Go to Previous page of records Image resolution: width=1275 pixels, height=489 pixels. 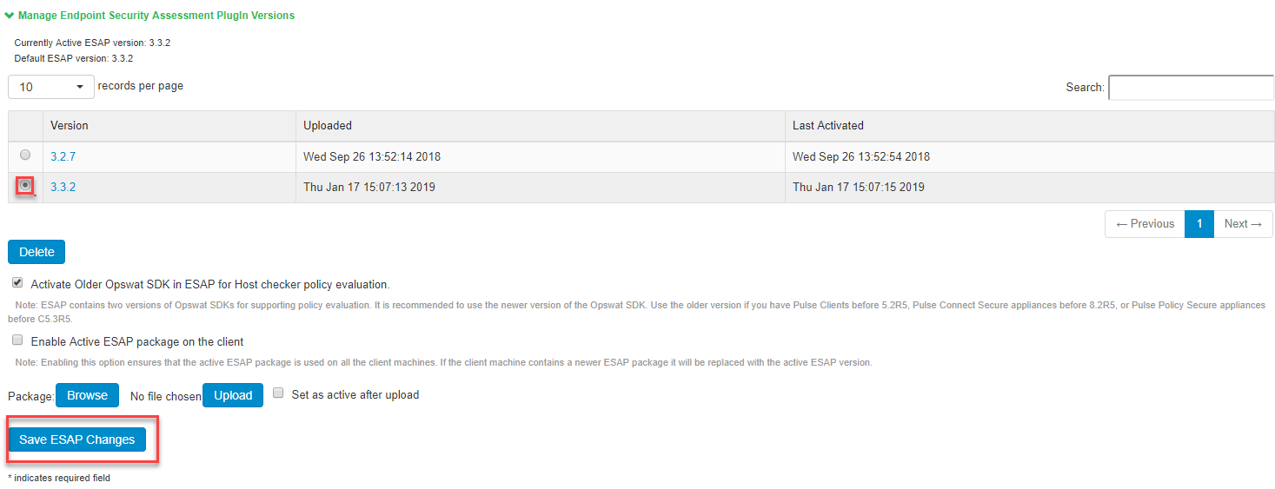(x=1145, y=224)
